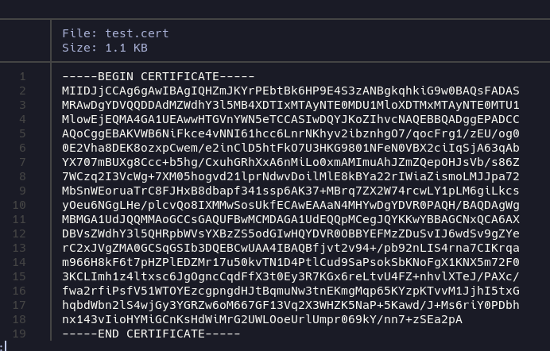Screen dimensions: 550x351
Task: Click the "Size: 1.1 KB" text
Action: pos(105,48)
